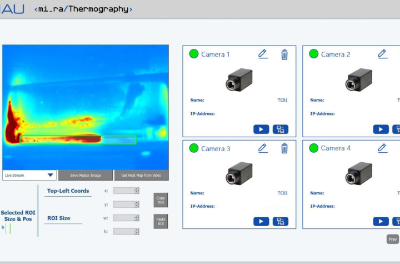The image size is (400, 264).
Task: Adjust h height spinner arrows
Action: click(137, 231)
